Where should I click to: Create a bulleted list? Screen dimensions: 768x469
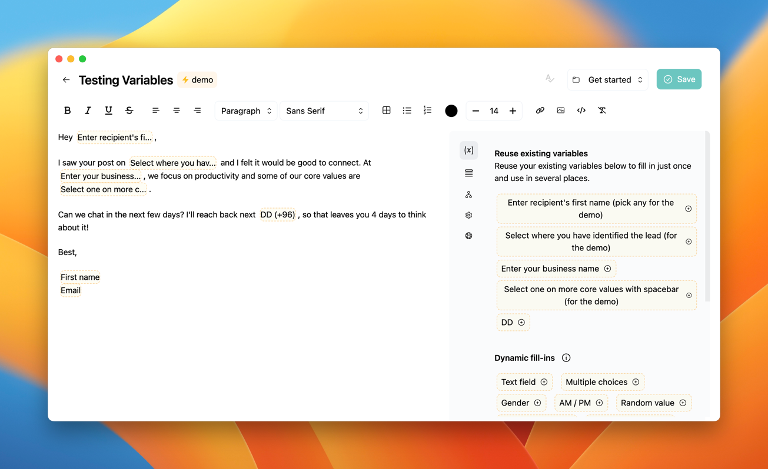click(407, 110)
